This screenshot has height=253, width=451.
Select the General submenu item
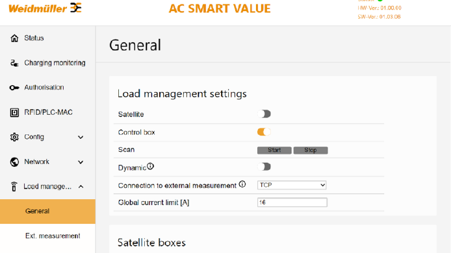click(x=47, y=211)
